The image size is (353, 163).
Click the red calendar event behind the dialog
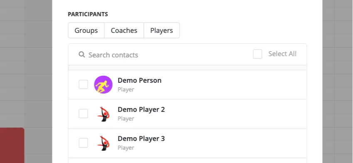[x=12, y=146]
